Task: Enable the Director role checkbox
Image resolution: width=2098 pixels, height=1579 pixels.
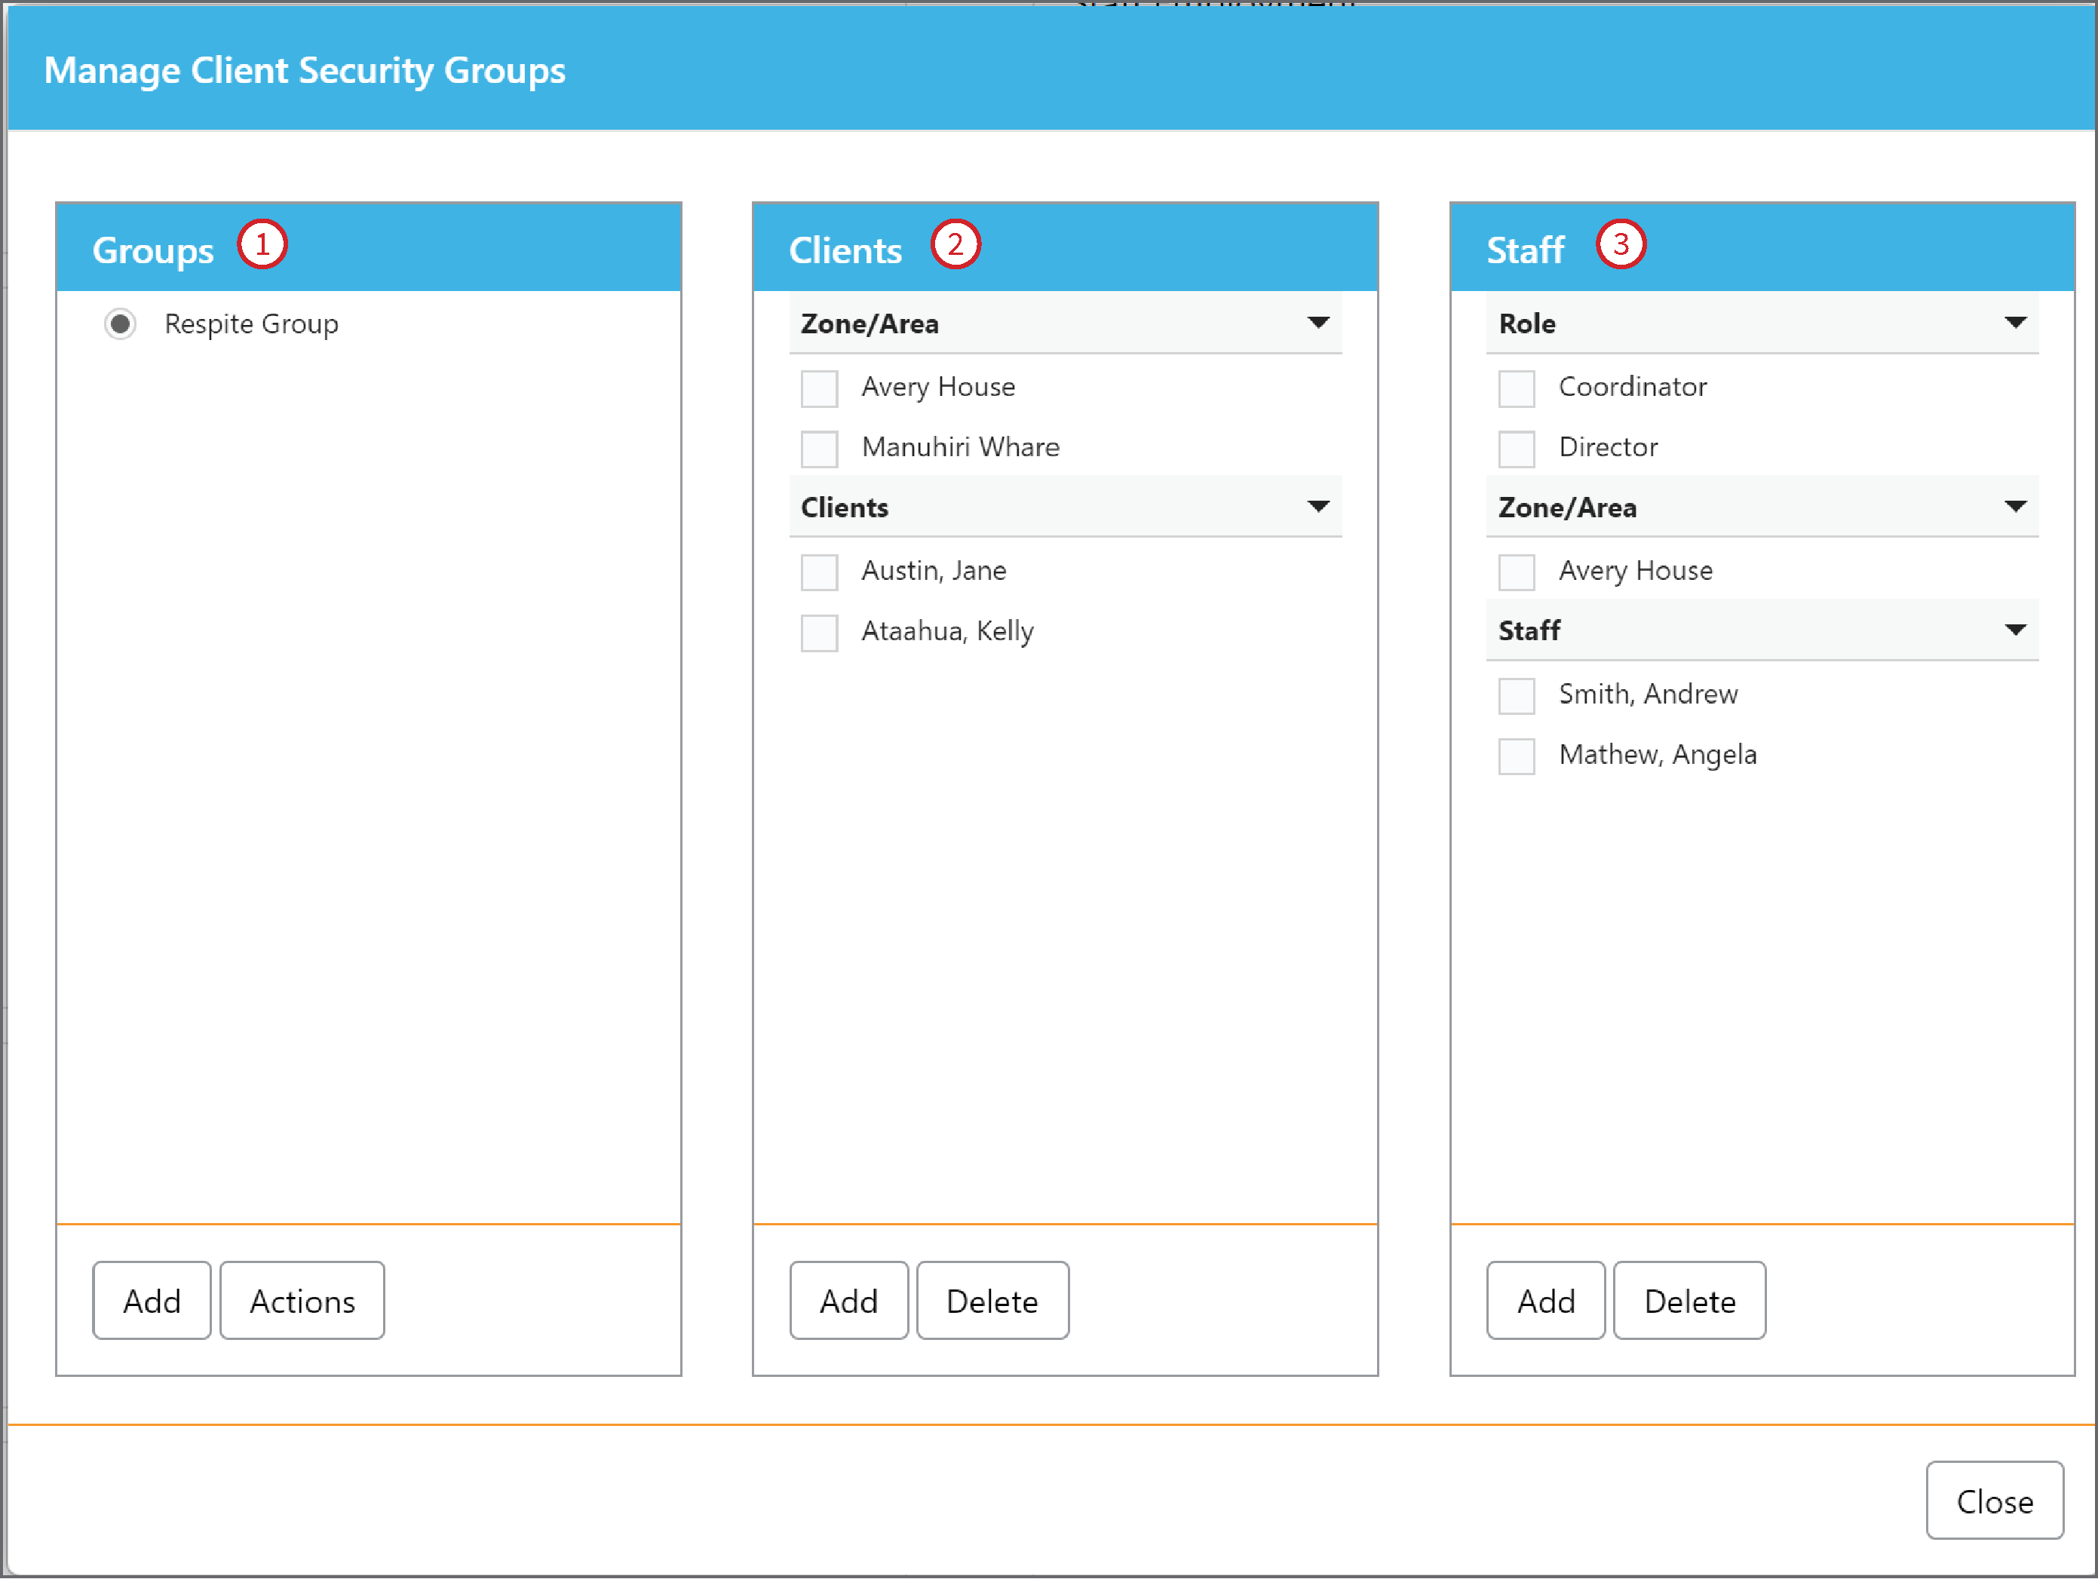Action: [1517, 449]
